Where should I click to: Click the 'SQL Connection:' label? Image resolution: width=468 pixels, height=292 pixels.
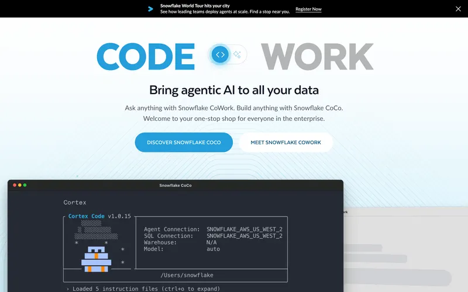point(168,236)
